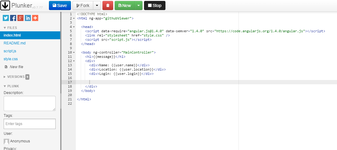Stop the live preview

(154, 5)
